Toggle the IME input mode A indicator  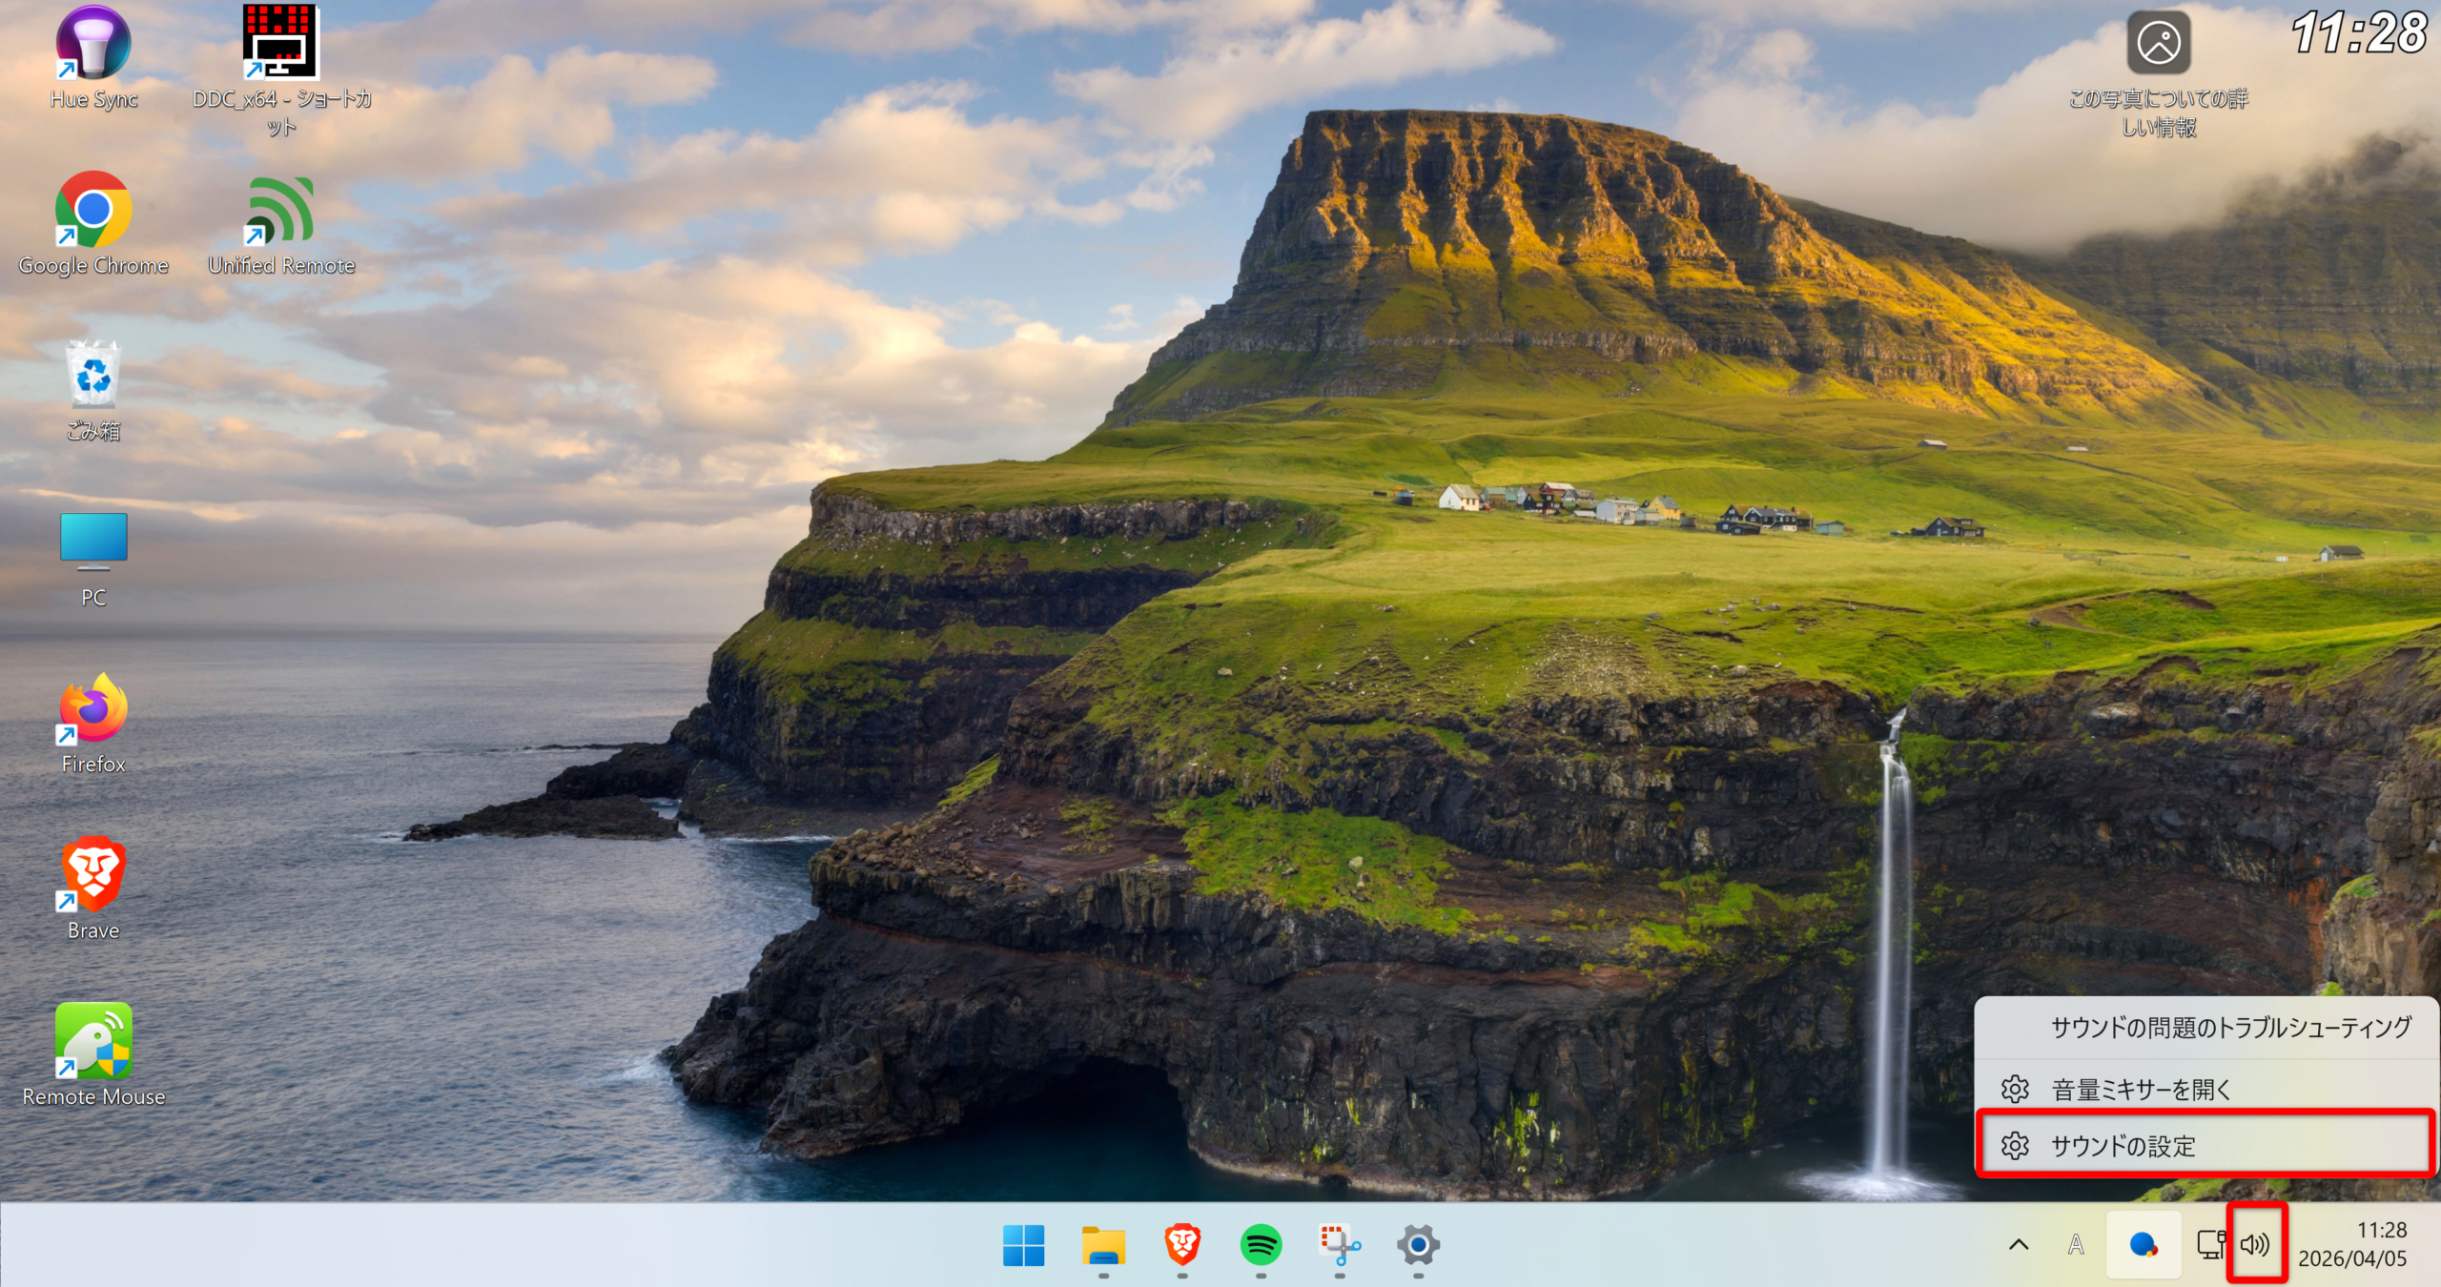coord(2076,1245)
